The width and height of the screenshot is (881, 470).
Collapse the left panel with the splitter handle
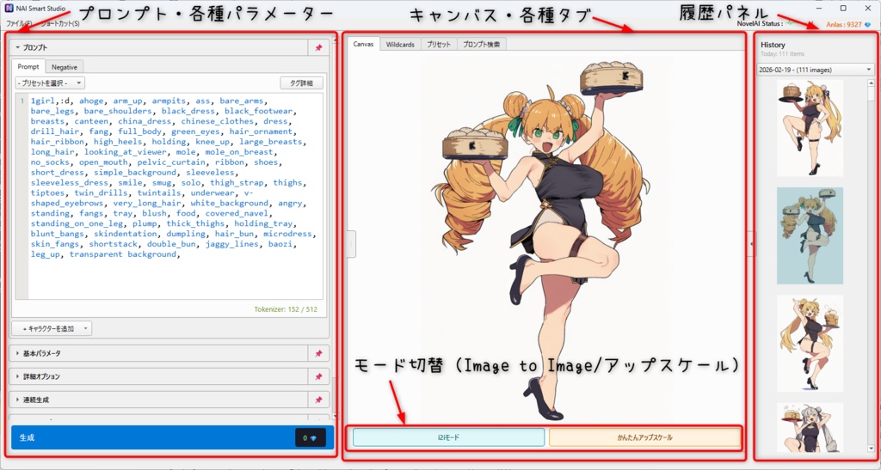tap(351, 244)
